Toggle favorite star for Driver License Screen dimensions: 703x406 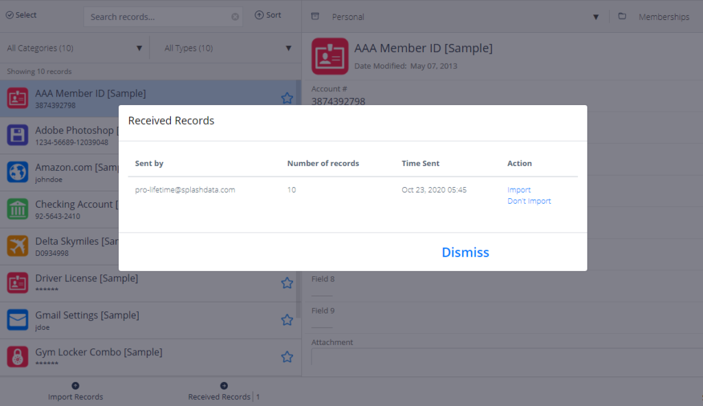pyautogui.click(x=287, y=283)
